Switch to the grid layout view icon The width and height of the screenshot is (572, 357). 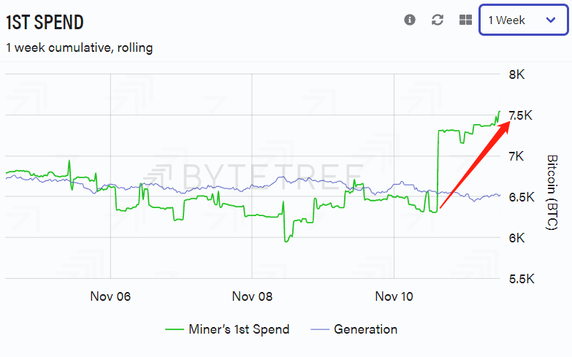click(465, 20)
